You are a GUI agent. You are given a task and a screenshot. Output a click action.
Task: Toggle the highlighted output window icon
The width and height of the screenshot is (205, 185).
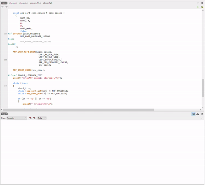tap(193, 114)
